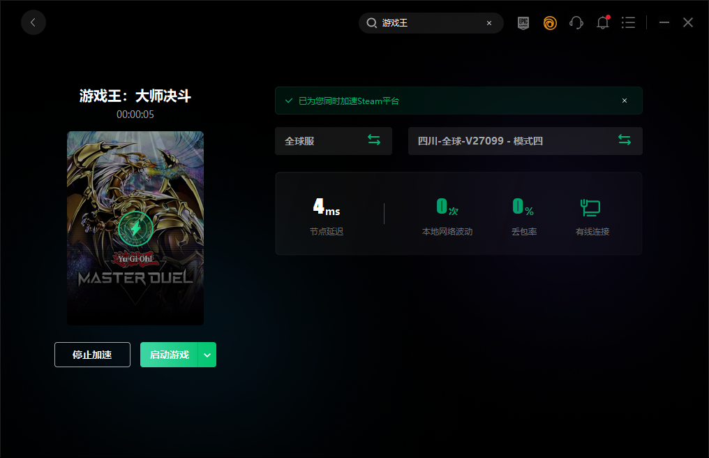Click the 游戏王:大师决斗 title
The height and width of the screenshot is (458, 709).
(x=135, y=96)
